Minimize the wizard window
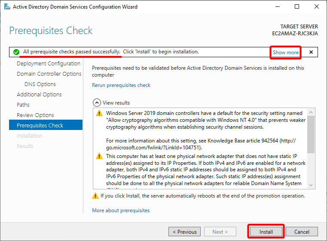Viewport: 327px width, 241px height. point(278,7)
